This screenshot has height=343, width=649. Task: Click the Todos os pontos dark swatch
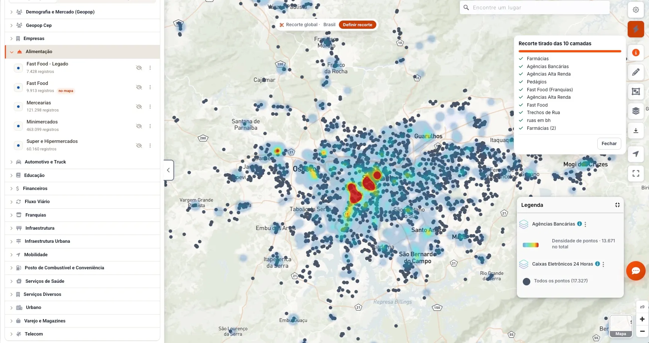(527, 282)
